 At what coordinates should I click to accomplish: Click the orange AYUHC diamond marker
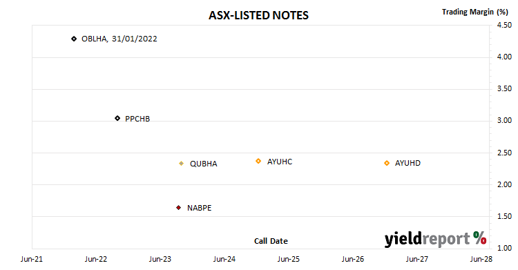click(258, 161)
